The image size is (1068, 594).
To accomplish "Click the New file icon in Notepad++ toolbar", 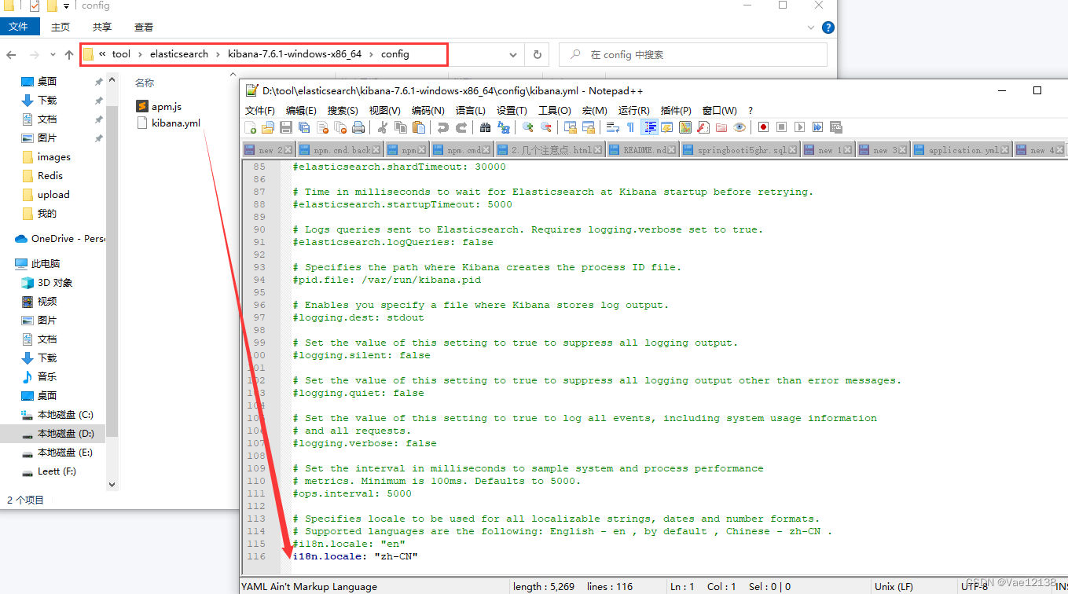I will pos(250,127).
